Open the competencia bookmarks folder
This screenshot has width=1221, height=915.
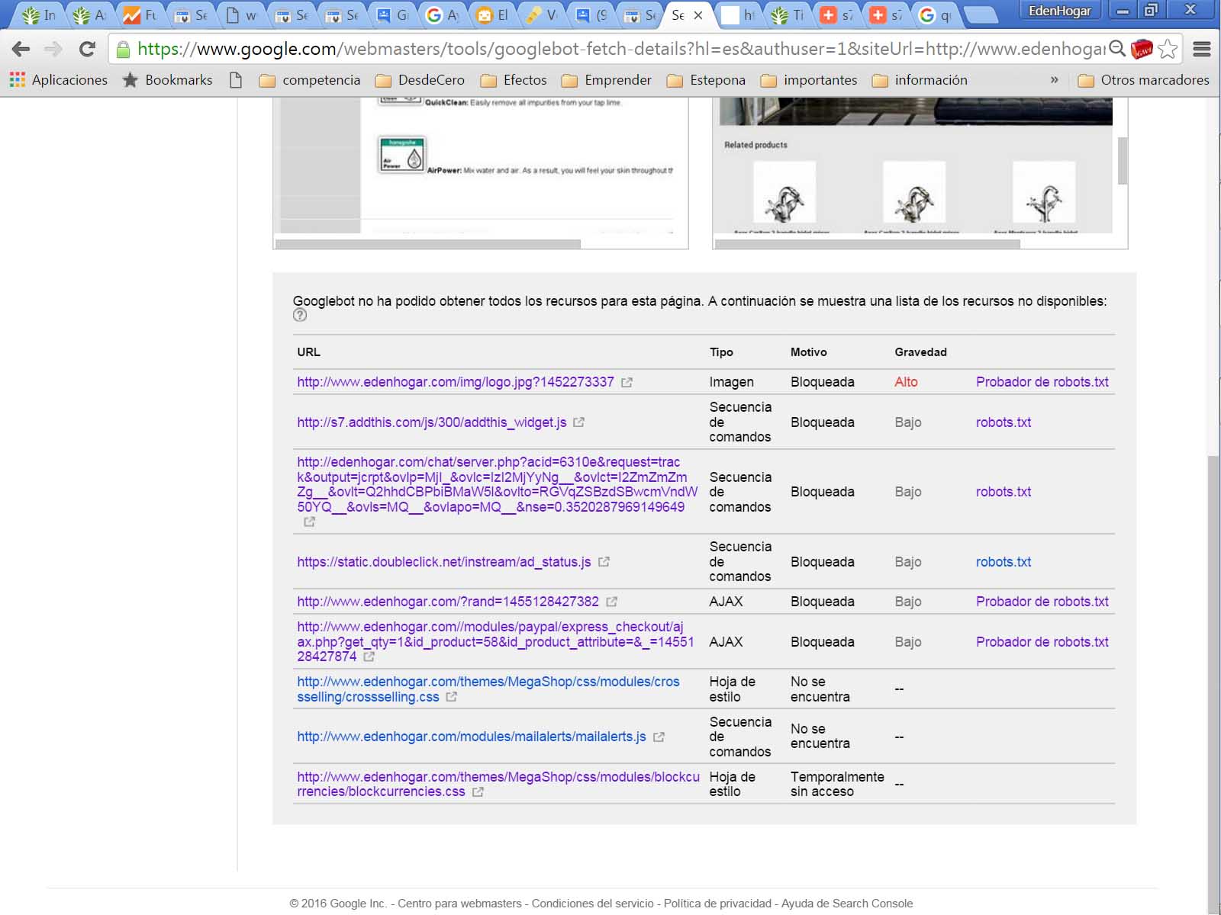310,80
